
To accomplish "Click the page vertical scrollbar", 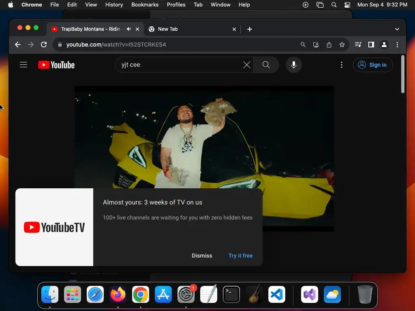I will pos(403,74).
